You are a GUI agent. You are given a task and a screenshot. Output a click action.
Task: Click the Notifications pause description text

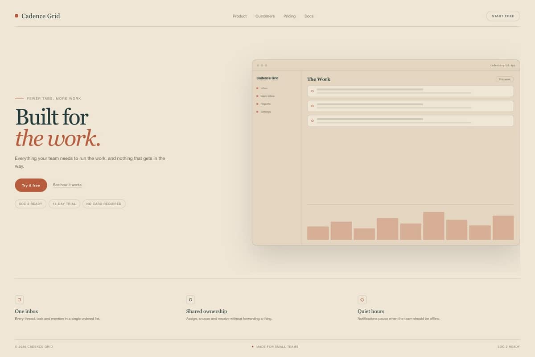(x=399, y=319)
